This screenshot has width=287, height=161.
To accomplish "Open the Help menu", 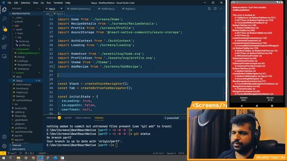I will [x=68, y=3].
